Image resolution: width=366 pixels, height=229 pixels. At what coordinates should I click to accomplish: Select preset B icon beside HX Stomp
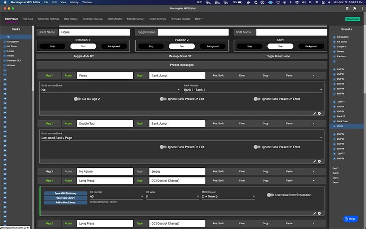click(334, 42)
